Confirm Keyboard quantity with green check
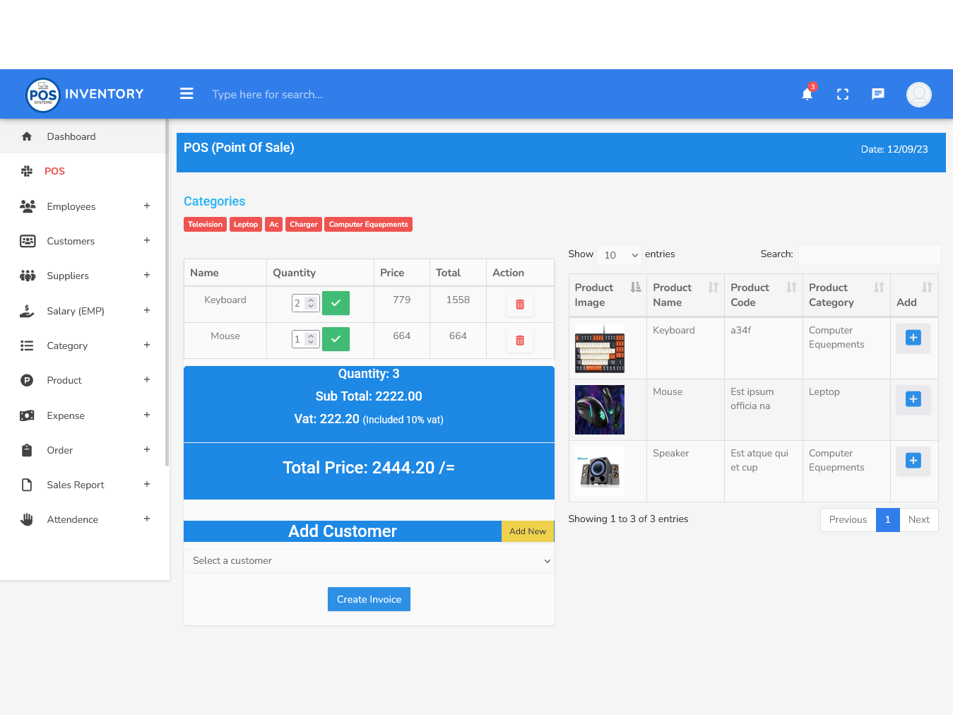The width and height of the screenshot is (953, 715). coord(336,303)
